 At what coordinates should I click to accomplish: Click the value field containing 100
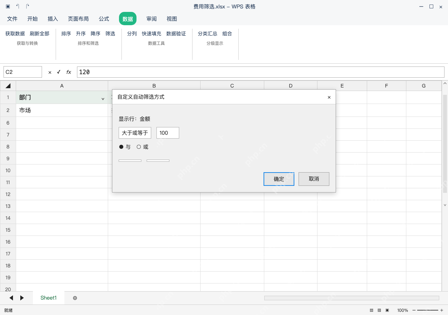point(168,133)
